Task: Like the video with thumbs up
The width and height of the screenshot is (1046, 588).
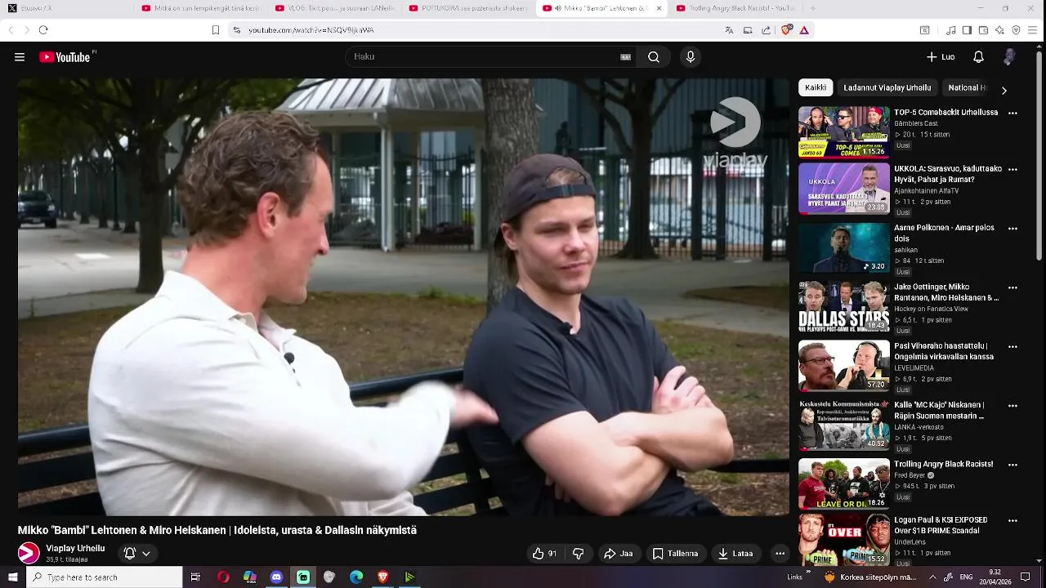Action: pyautogui.click(x=544, y=554)
